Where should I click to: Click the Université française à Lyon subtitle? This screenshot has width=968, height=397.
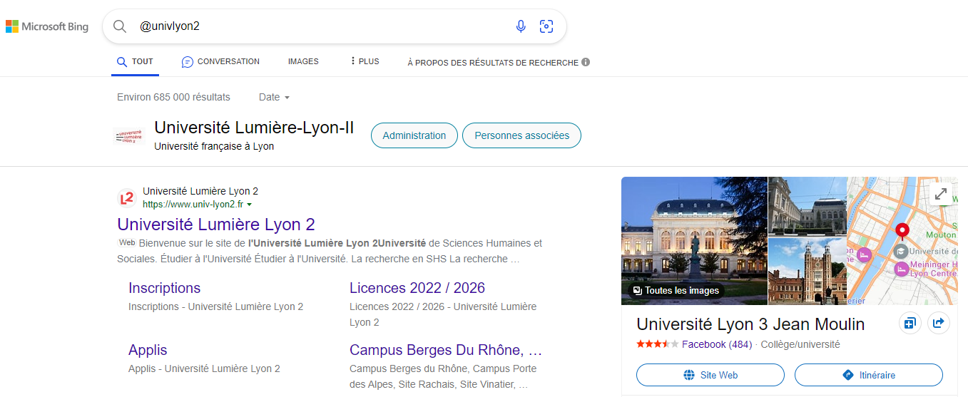(x=214, y=146)
